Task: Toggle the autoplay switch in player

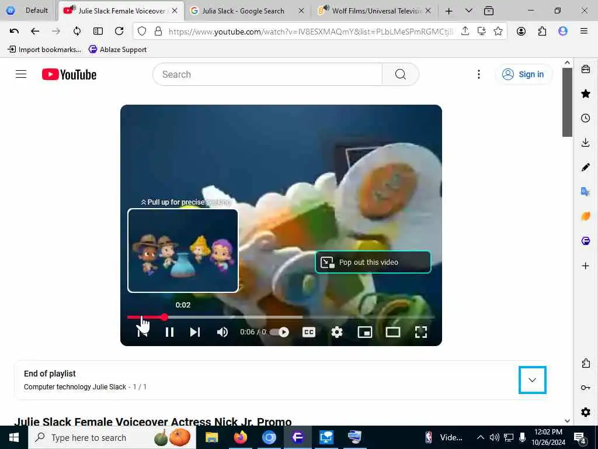Action: tap(279, 332)
